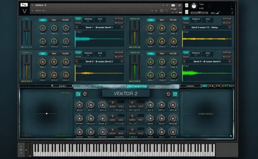This screenshot has width=258, height=159.
Task: Click the LFO 3 knob
Action: point(161,132)
